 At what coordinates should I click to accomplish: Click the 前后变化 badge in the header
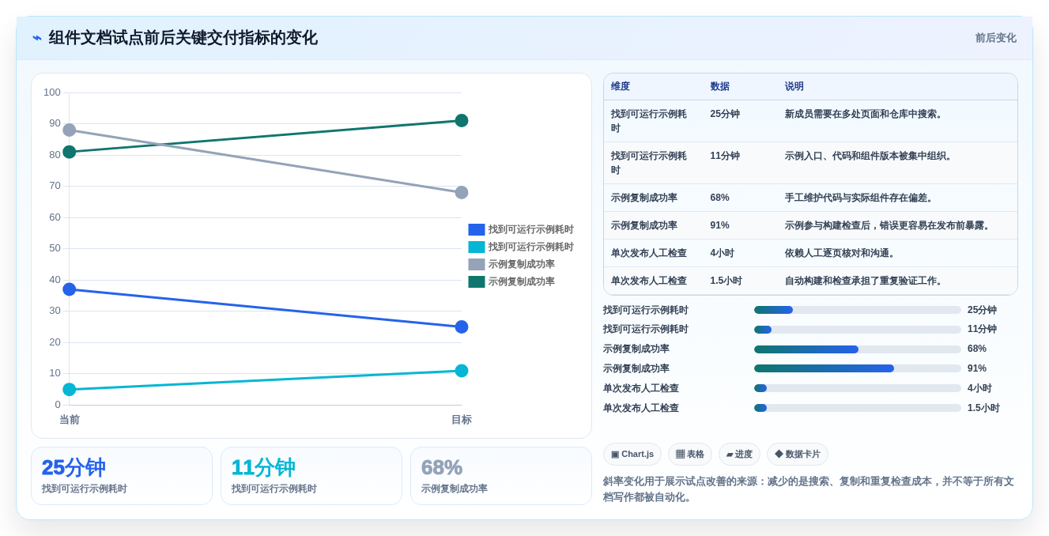[995, 38]
